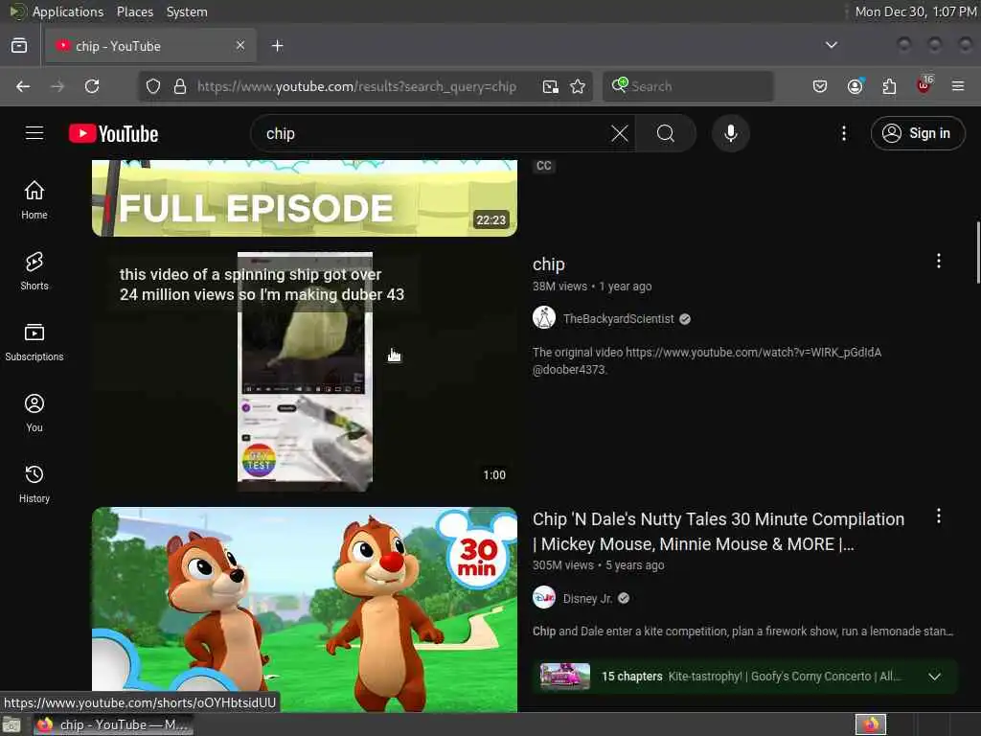Image resolution: width=981 pixels, height=736 pixels.
Task: Clear the search box with the X icon
Action: tap(620, 133)
